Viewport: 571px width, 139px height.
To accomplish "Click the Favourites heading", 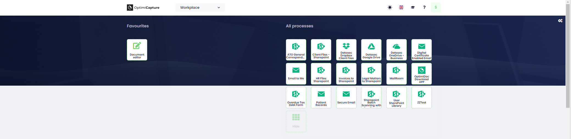I will [138, 26].
